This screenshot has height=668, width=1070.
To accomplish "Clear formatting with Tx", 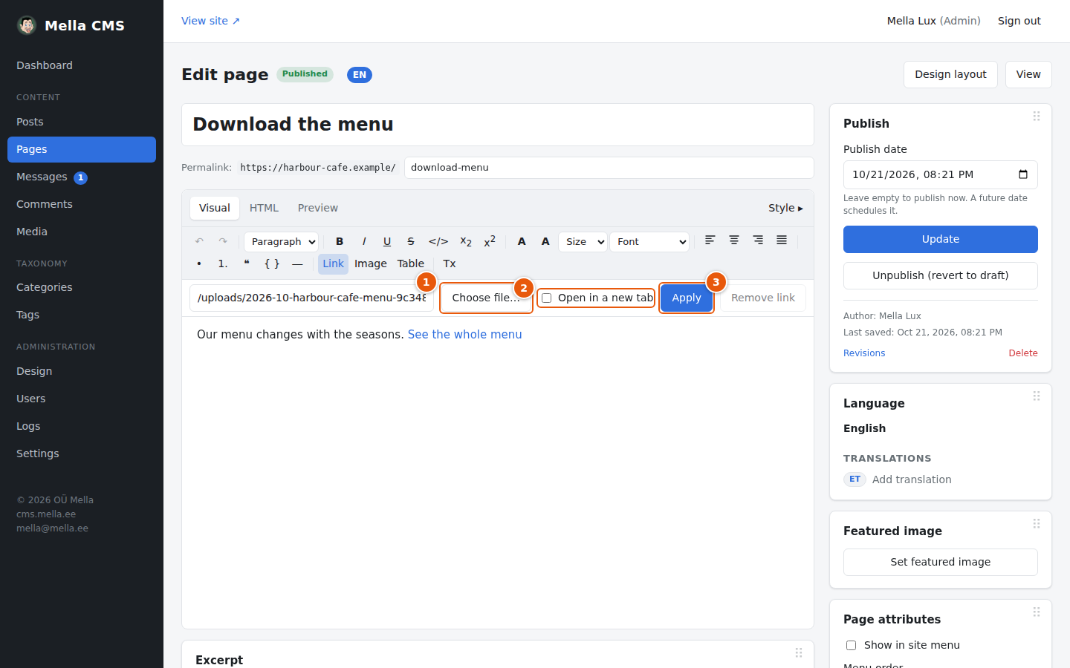I will pos(450,263).
